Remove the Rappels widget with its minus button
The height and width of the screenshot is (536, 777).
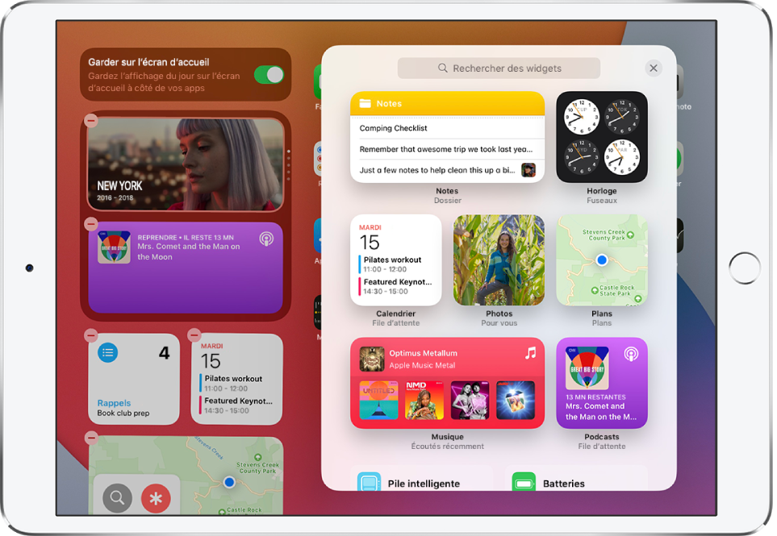coord(90,335)
